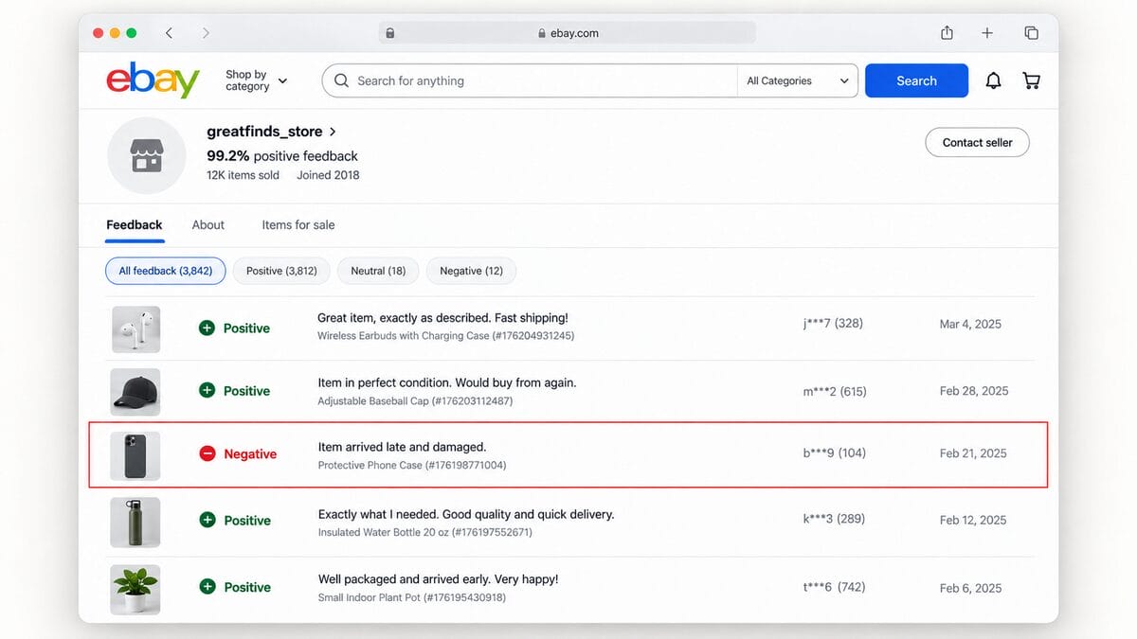Click comment 'Item in perfect condition'
The height and width of the screenshot is (639, 1137).
(447, 382)
